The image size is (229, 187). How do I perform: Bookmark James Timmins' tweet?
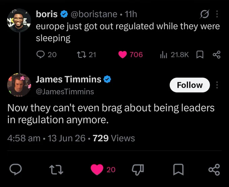tap(178, 170)
